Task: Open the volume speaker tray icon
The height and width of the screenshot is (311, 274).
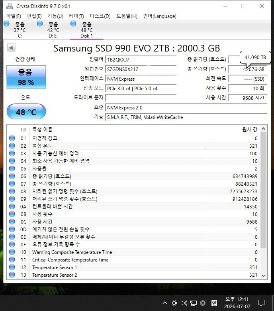Action: pyautogui.click(x=184, y=303)
